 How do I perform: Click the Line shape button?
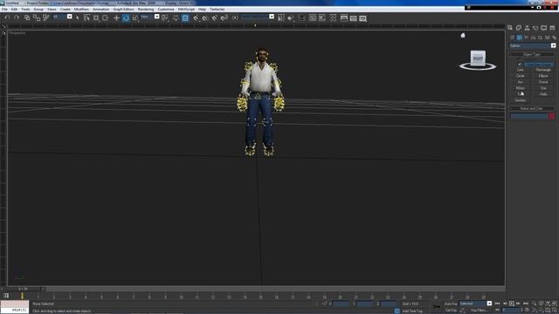(521, 70)
